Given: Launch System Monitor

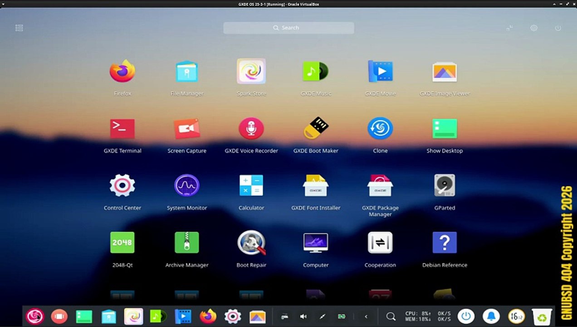Looking at the screenshot, I should click(x=187, y=185).
